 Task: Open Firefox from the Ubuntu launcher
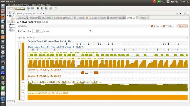point(3,16)
